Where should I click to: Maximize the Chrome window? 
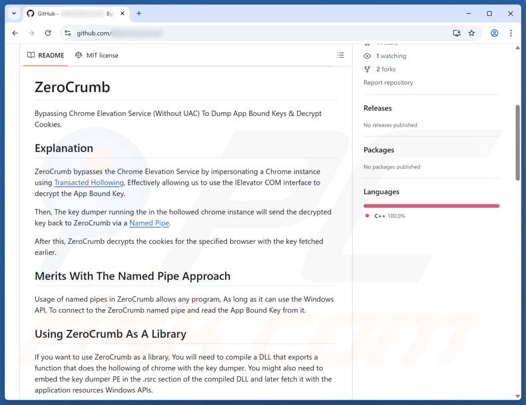(x=489, y=13)
